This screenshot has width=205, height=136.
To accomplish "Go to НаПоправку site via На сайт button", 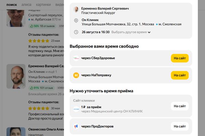I will click(180, 75).
